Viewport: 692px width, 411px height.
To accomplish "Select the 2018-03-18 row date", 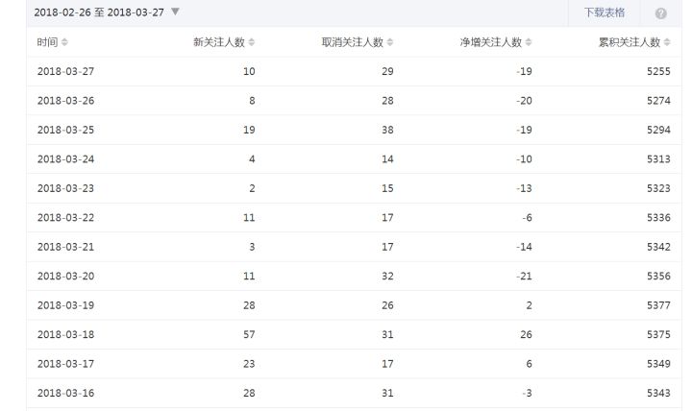I will [x=65, y=334].
